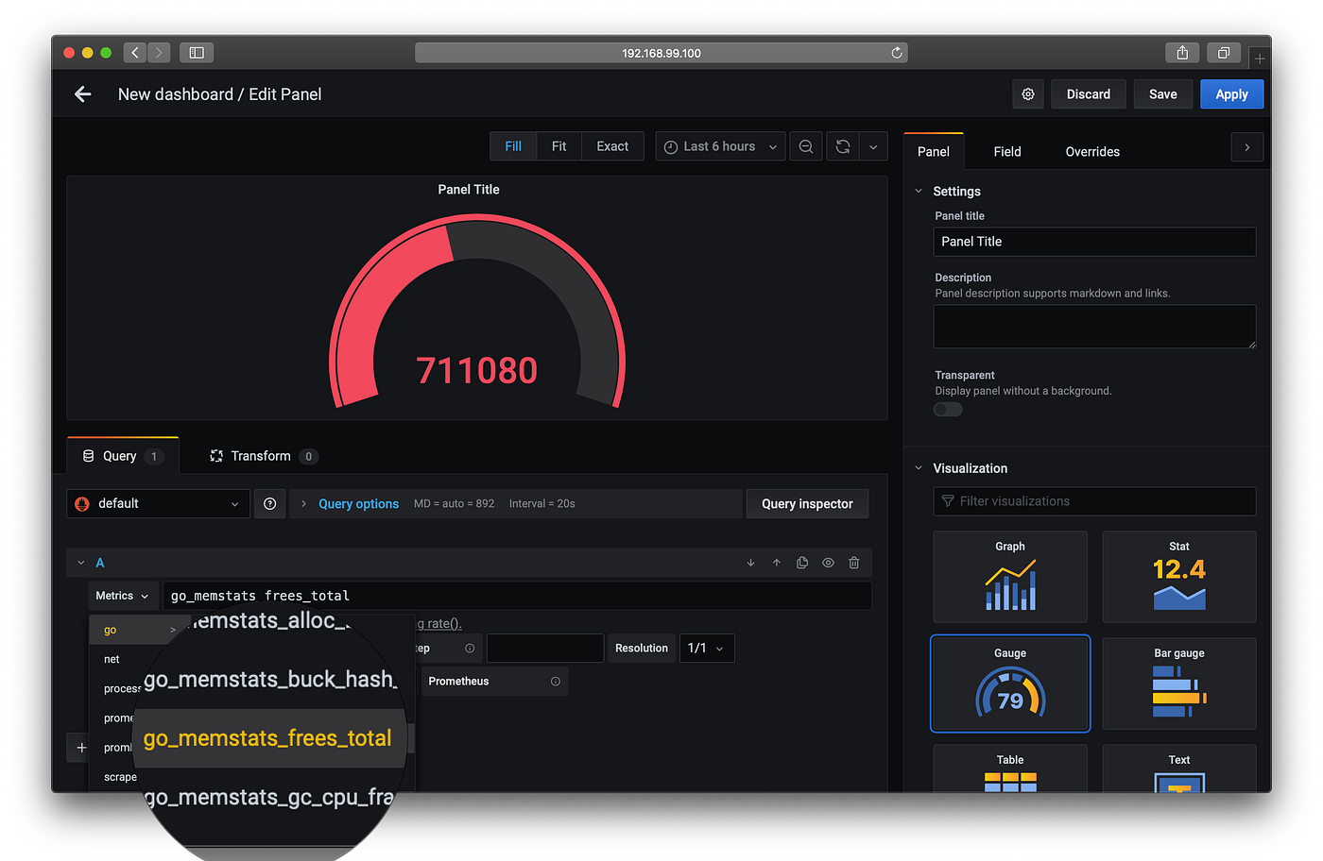Delete query A with the trash icon

point(853,562)
